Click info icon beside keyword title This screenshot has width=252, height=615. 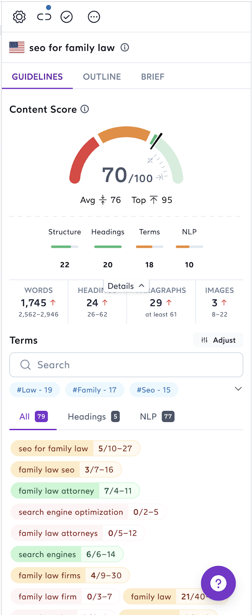(x=125, y=47)
